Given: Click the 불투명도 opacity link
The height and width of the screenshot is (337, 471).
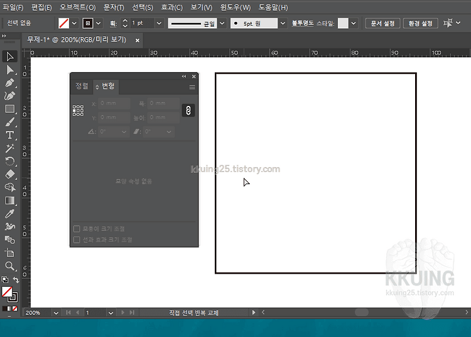Looking at the screenshot, I should pos(303,23).
